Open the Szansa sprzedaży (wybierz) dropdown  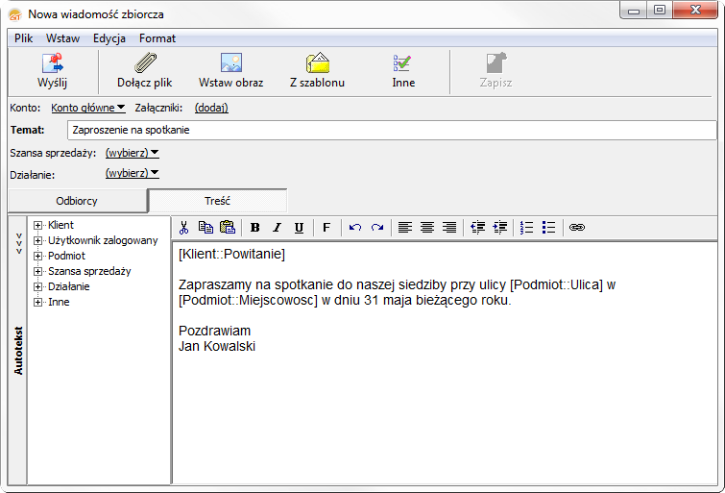tap(132, 152)
